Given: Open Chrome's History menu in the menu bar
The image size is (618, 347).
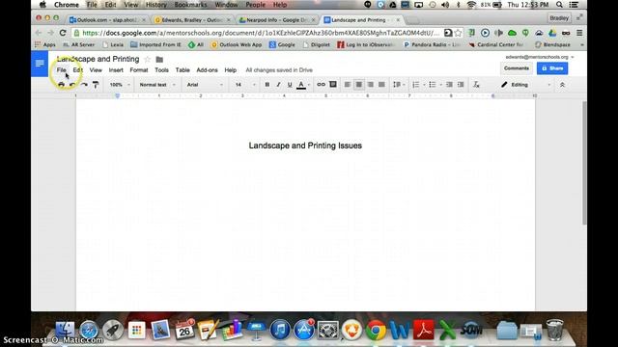Looking at the screenshot, I should click(156, 5).
